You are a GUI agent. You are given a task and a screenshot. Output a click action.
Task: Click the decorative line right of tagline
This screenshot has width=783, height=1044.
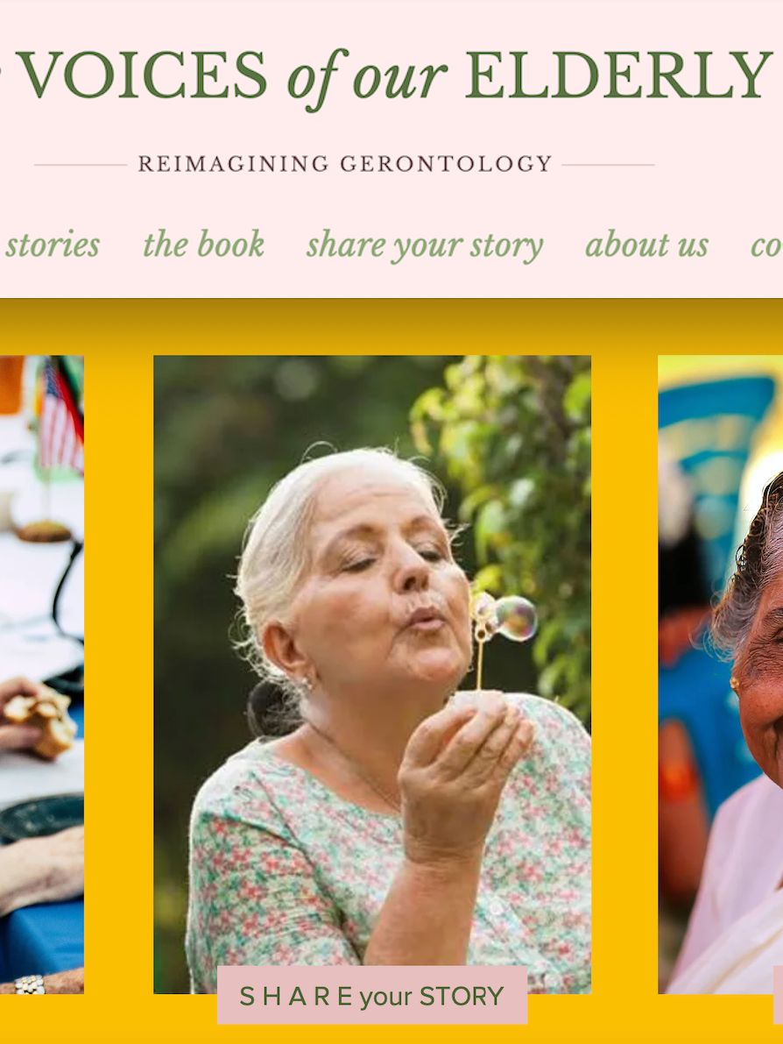(608, 165)
